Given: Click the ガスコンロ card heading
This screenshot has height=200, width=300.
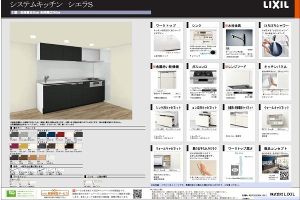Looking at the screenshot, I should (x=199, y=66).
